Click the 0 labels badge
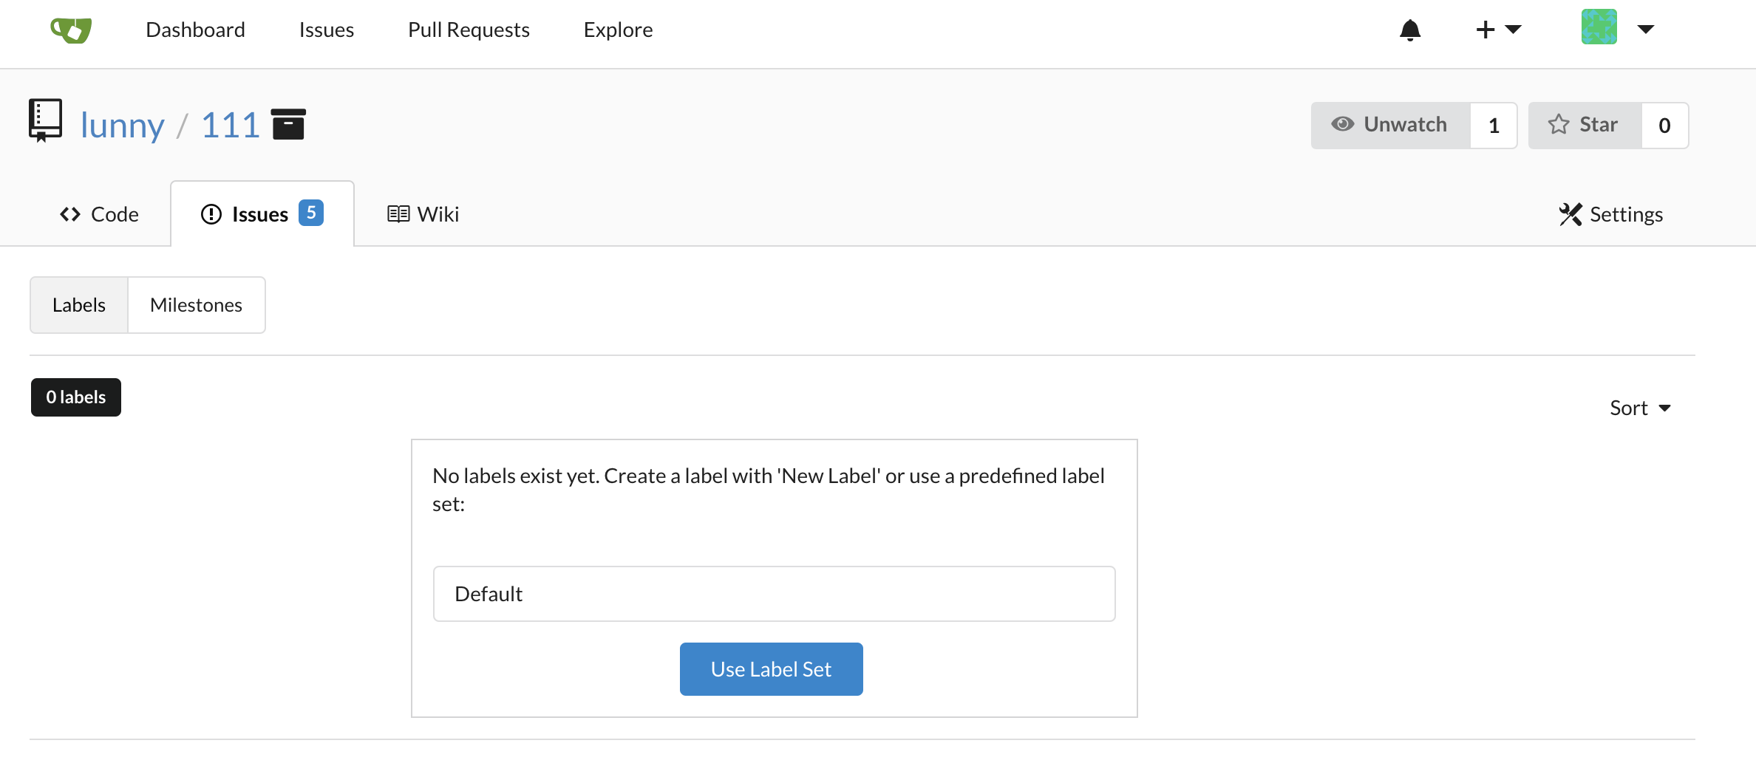 [x=76, y=397]
